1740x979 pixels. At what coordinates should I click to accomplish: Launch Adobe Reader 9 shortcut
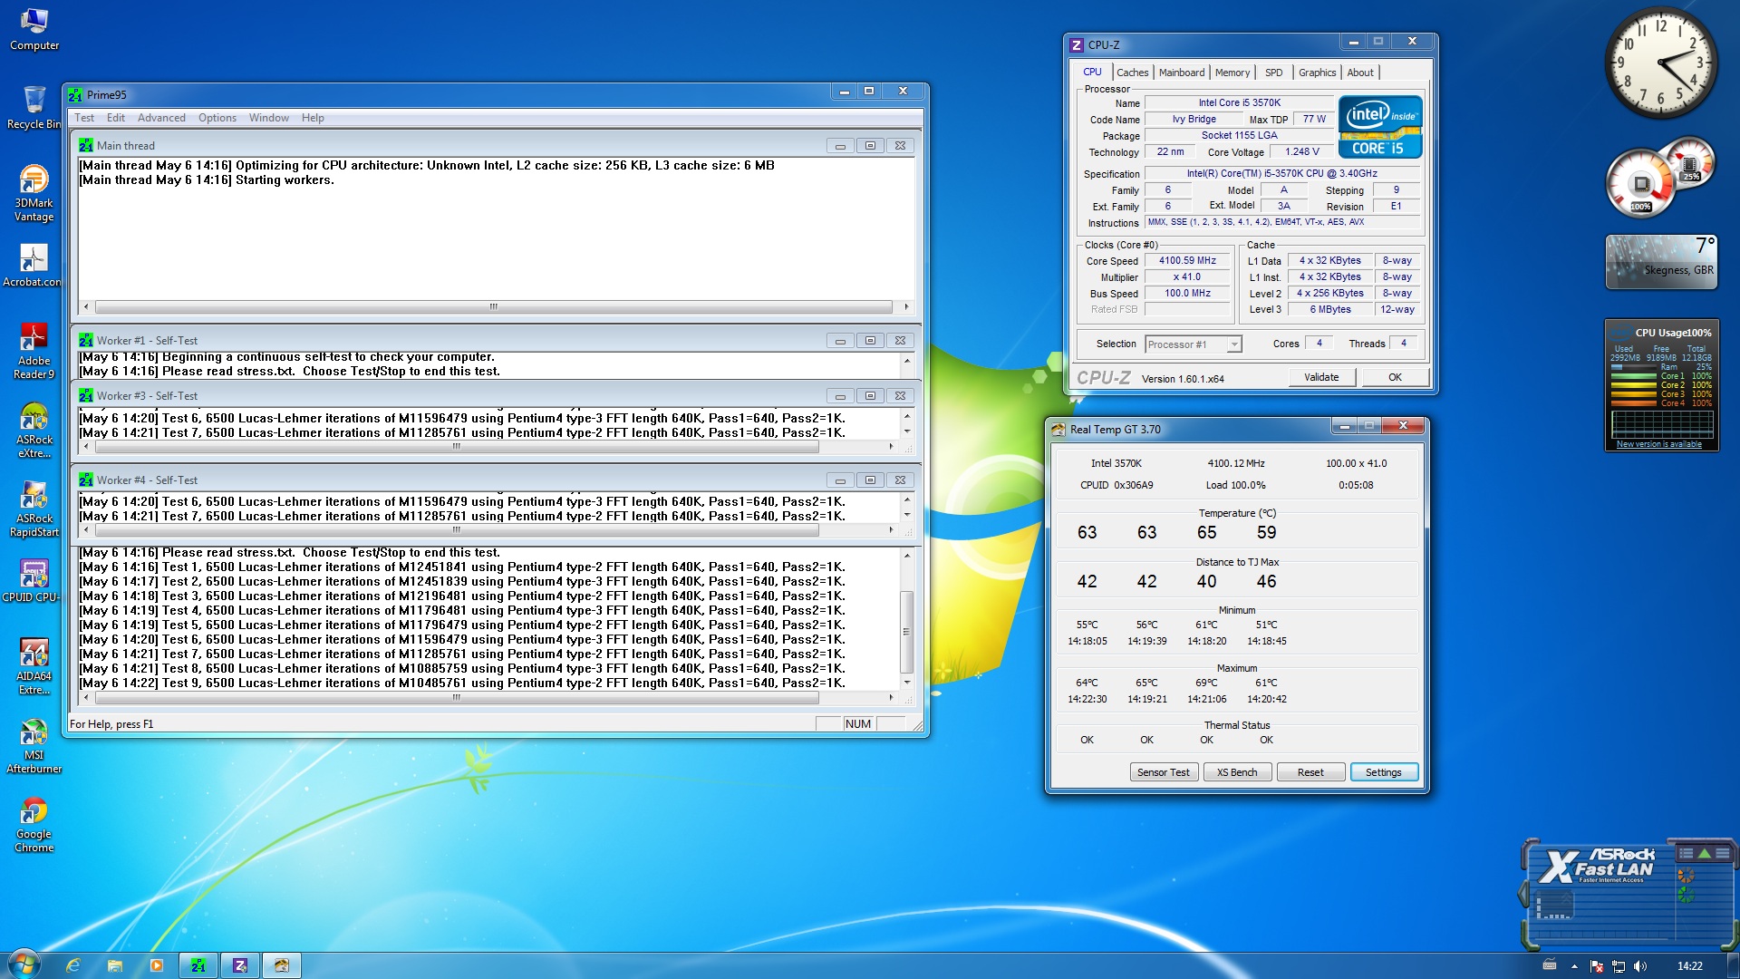point(34,350)
